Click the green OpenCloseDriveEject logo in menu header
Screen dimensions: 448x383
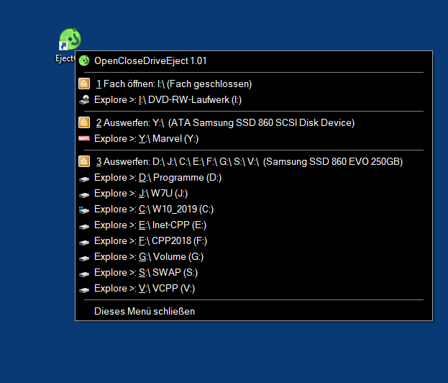84,60
